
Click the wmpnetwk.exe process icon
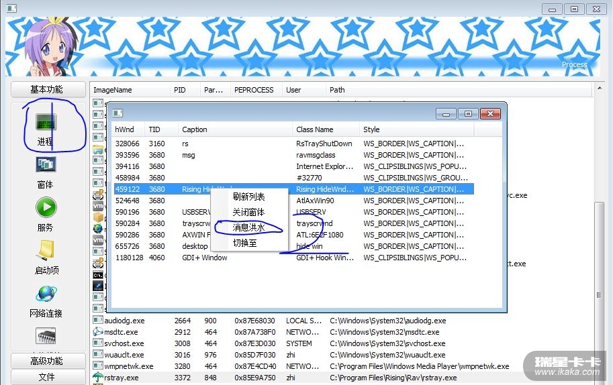(x=98, y=366)
